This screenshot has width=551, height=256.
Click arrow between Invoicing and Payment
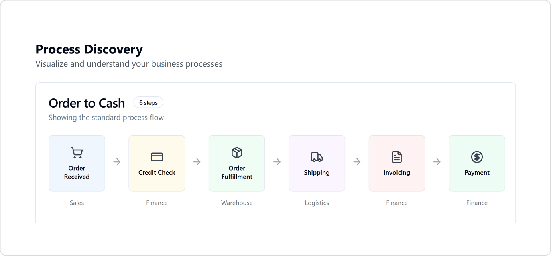click(437, 162)
